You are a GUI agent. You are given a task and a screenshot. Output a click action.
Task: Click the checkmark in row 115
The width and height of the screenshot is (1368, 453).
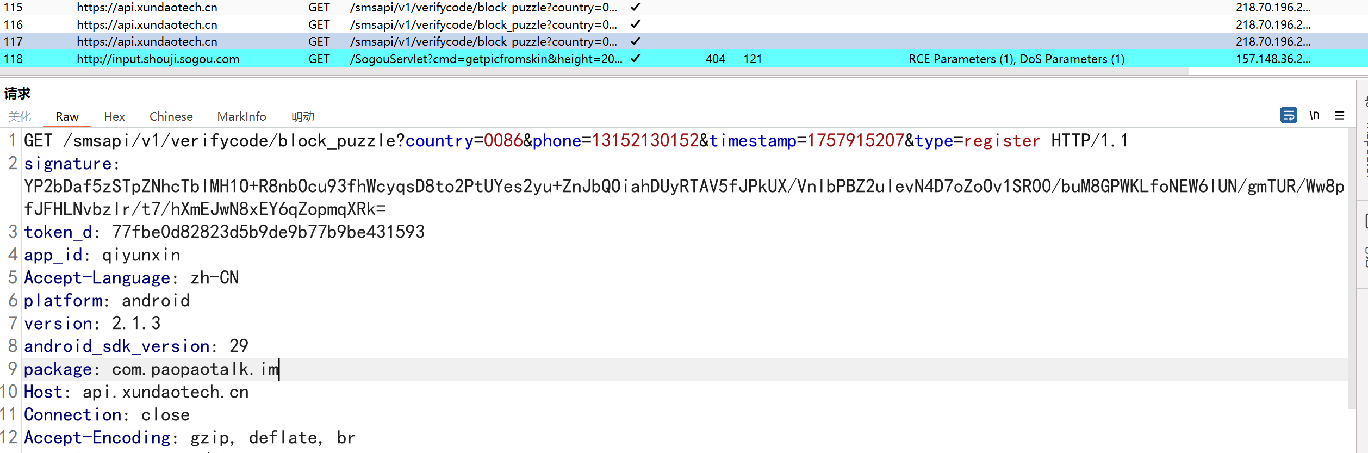[635, 7]
